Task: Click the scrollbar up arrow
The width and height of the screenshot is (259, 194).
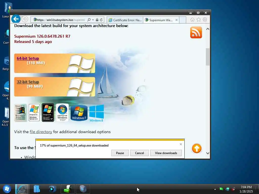Action: point(208,29)
